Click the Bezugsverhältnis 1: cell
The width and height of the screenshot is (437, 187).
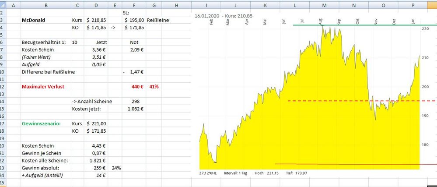coord(42,42)
